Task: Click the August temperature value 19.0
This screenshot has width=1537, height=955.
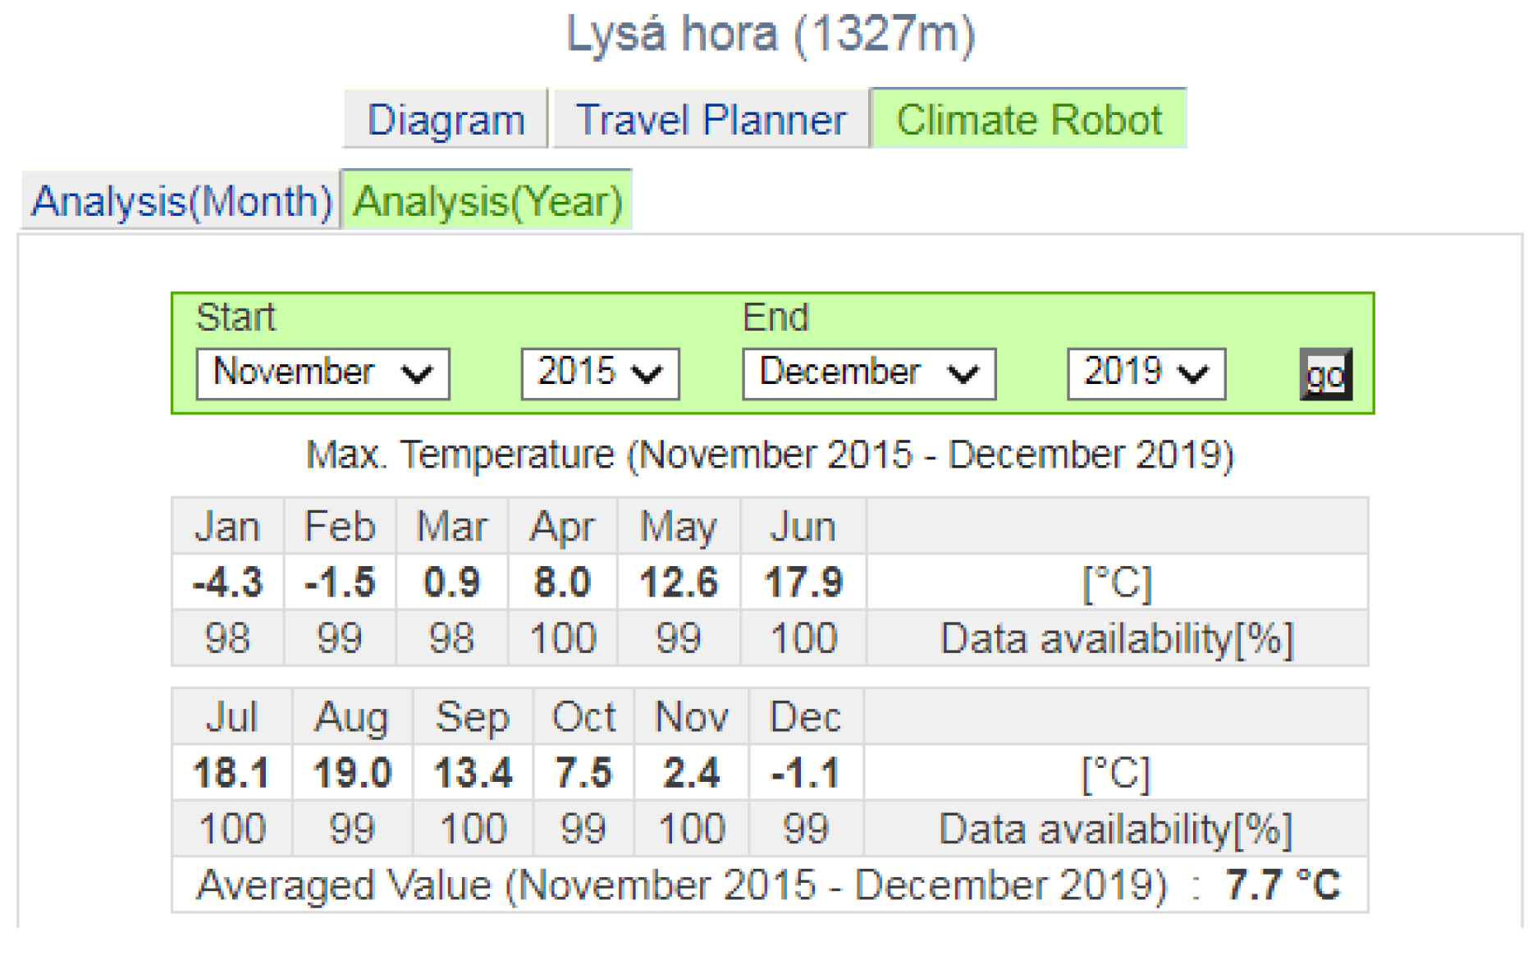Action: 353,773
